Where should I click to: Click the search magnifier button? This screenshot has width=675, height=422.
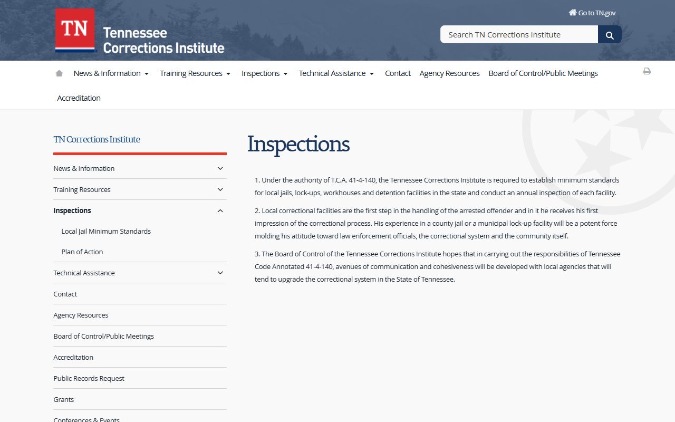click(x=610, y=35)
